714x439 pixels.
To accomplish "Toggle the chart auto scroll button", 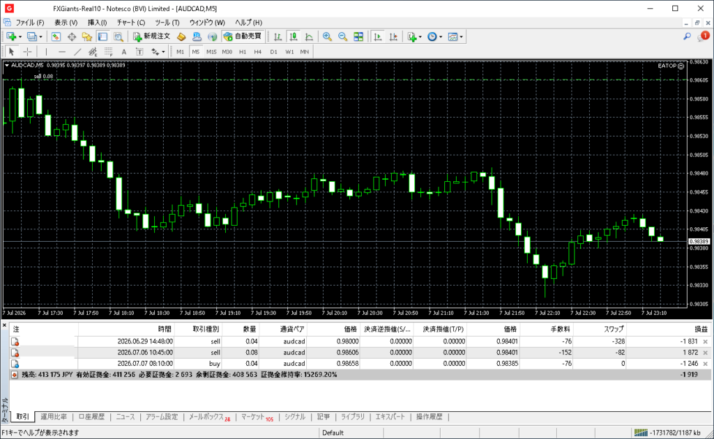I will [377, 37].
